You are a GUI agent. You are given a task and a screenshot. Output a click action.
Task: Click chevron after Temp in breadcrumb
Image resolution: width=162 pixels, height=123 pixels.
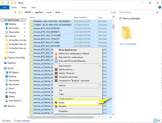[x=62, y=12]
